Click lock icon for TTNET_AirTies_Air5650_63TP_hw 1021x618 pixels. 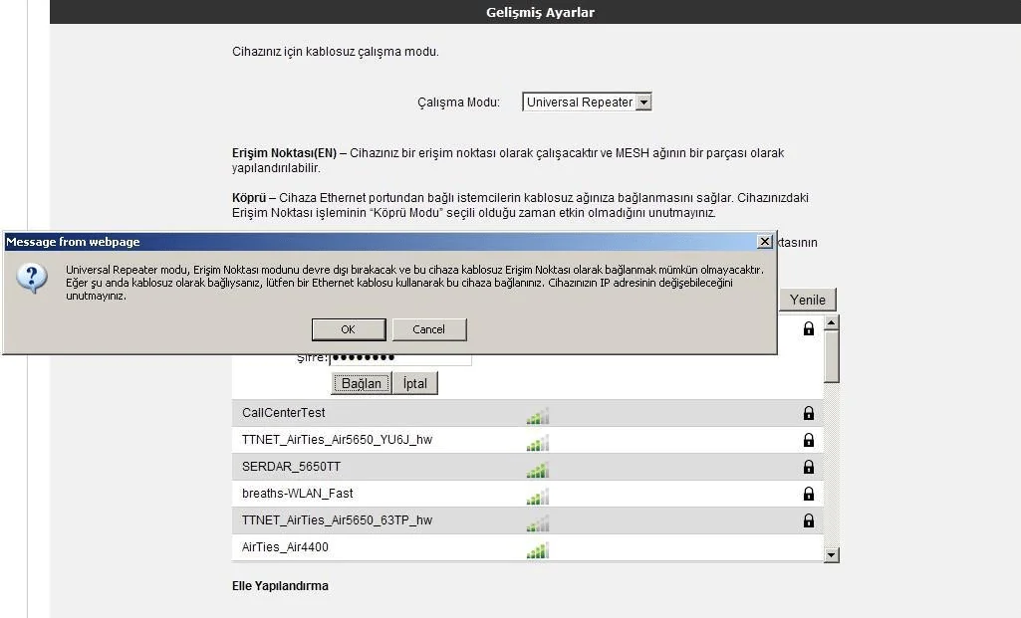808,520
